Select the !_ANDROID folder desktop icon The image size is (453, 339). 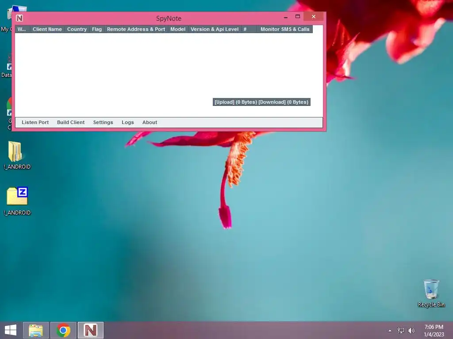(17, 155)
